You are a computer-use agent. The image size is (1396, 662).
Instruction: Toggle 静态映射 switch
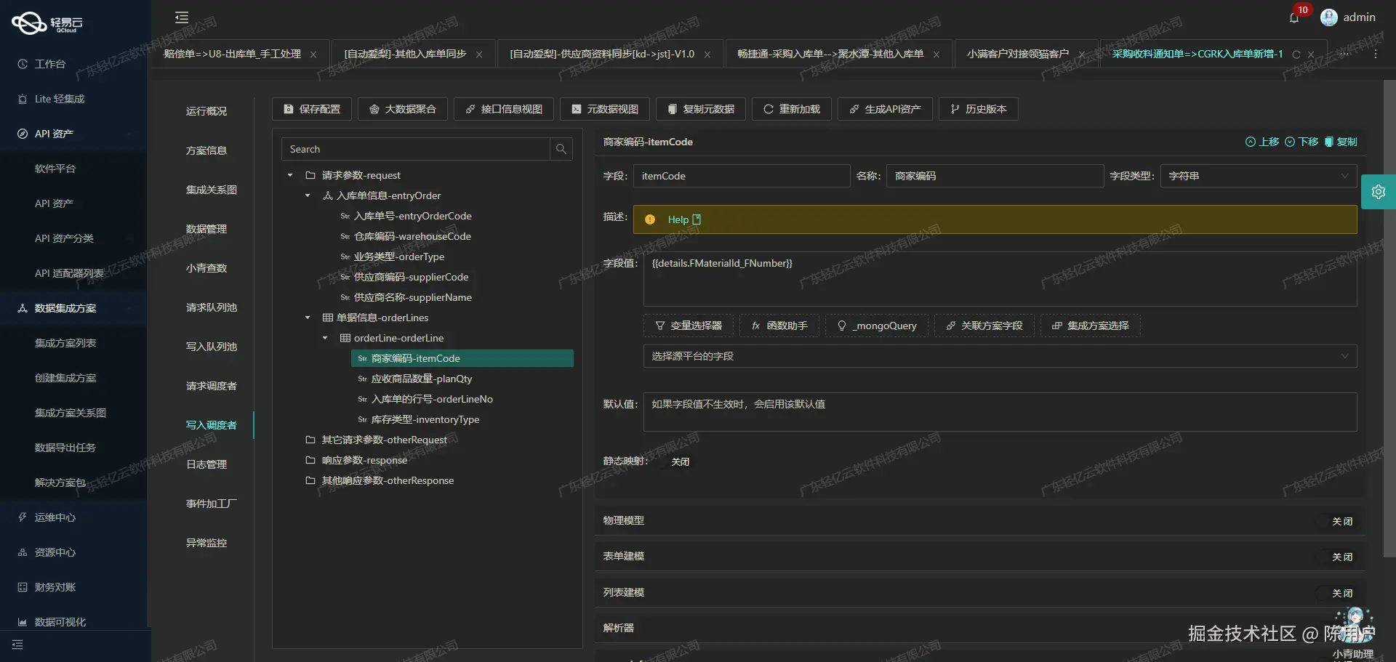(675, 461)
